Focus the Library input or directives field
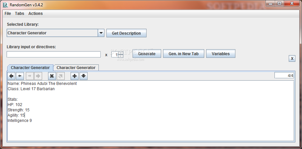Viewport: 302px width, 149px height. pos(54,54)
